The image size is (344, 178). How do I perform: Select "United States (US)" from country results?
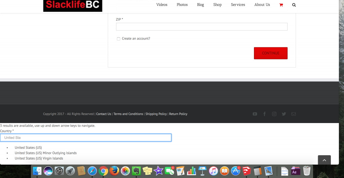click(x=28, y=147)
